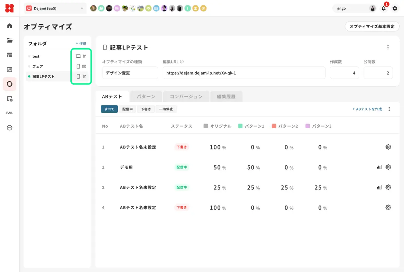The height and width of the screenshot is (272, 404).
Task: Open gear settings for the No 1 ABテスト名未設定 row
Action: 388,147
